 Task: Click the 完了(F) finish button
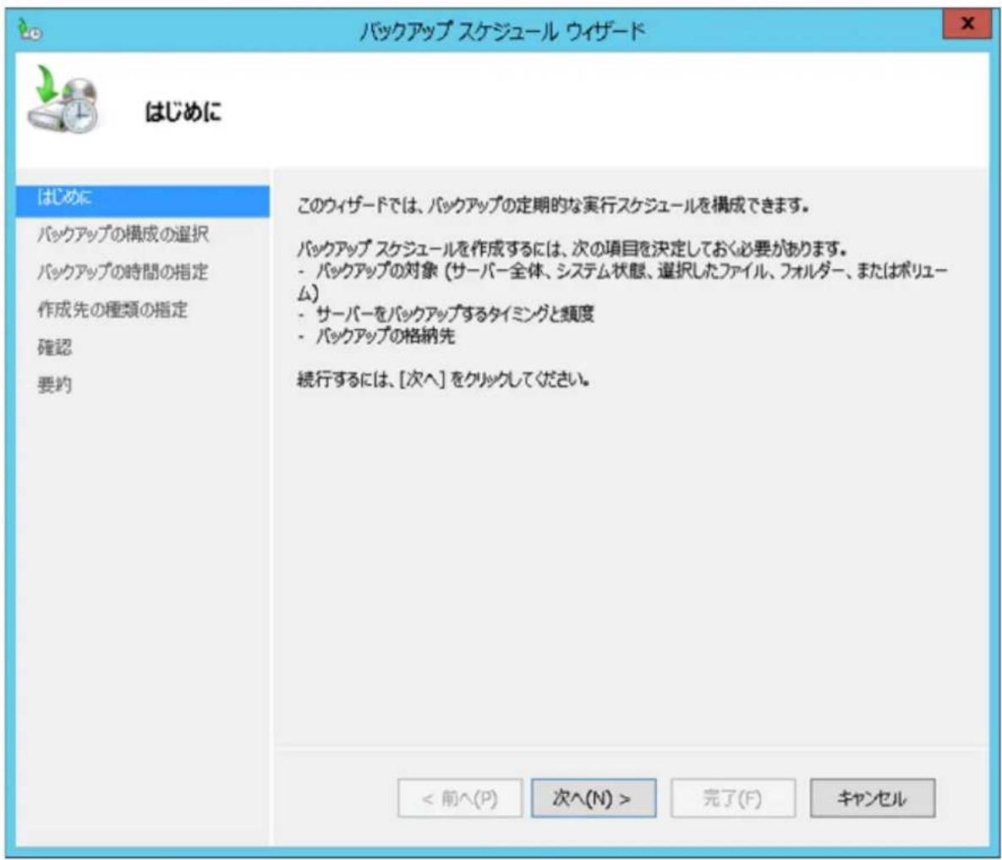pyautogui.click(x=733, y=798)
